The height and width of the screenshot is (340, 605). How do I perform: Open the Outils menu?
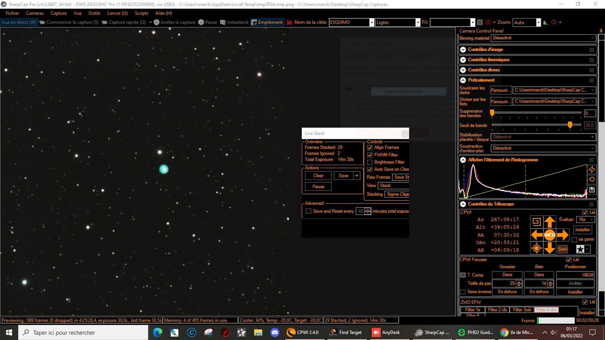[94, 13]
